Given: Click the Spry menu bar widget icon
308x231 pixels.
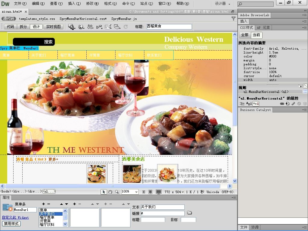Looking at the screenshot, I should tap(8, 208).
